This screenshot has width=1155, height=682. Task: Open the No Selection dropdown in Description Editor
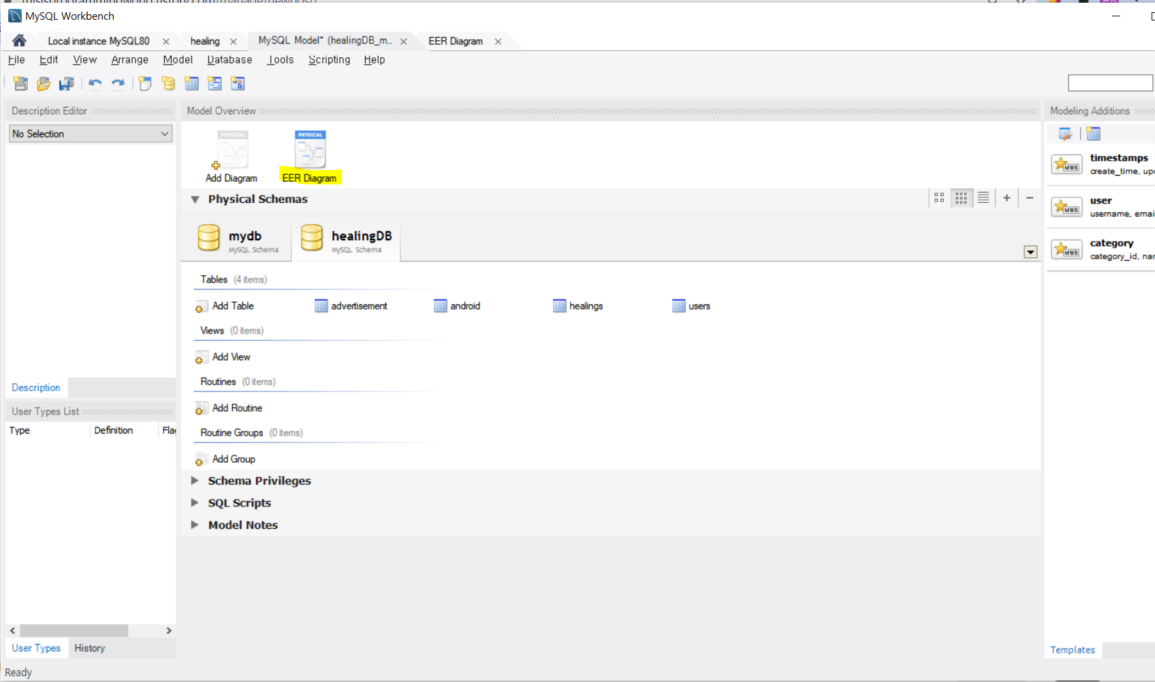pyautogui.click(x=91, y=133)
